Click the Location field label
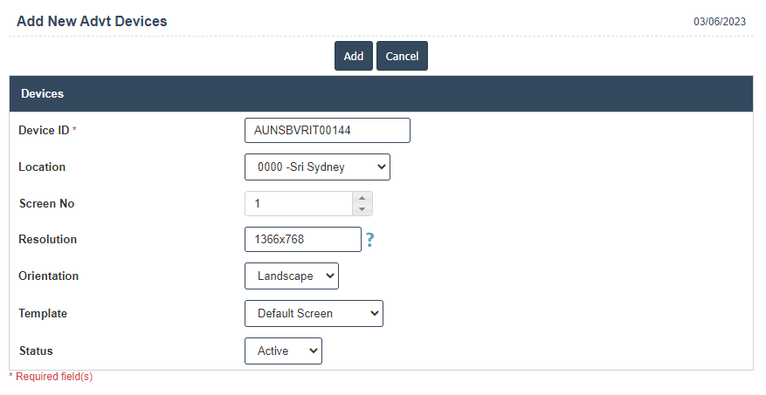The height and width of the screenshot is (395, 766). click(x=42, y=167)
